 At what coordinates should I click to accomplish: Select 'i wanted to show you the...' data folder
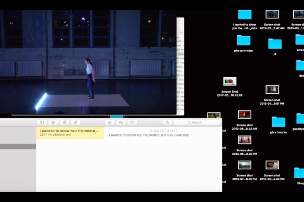[245, 15]
